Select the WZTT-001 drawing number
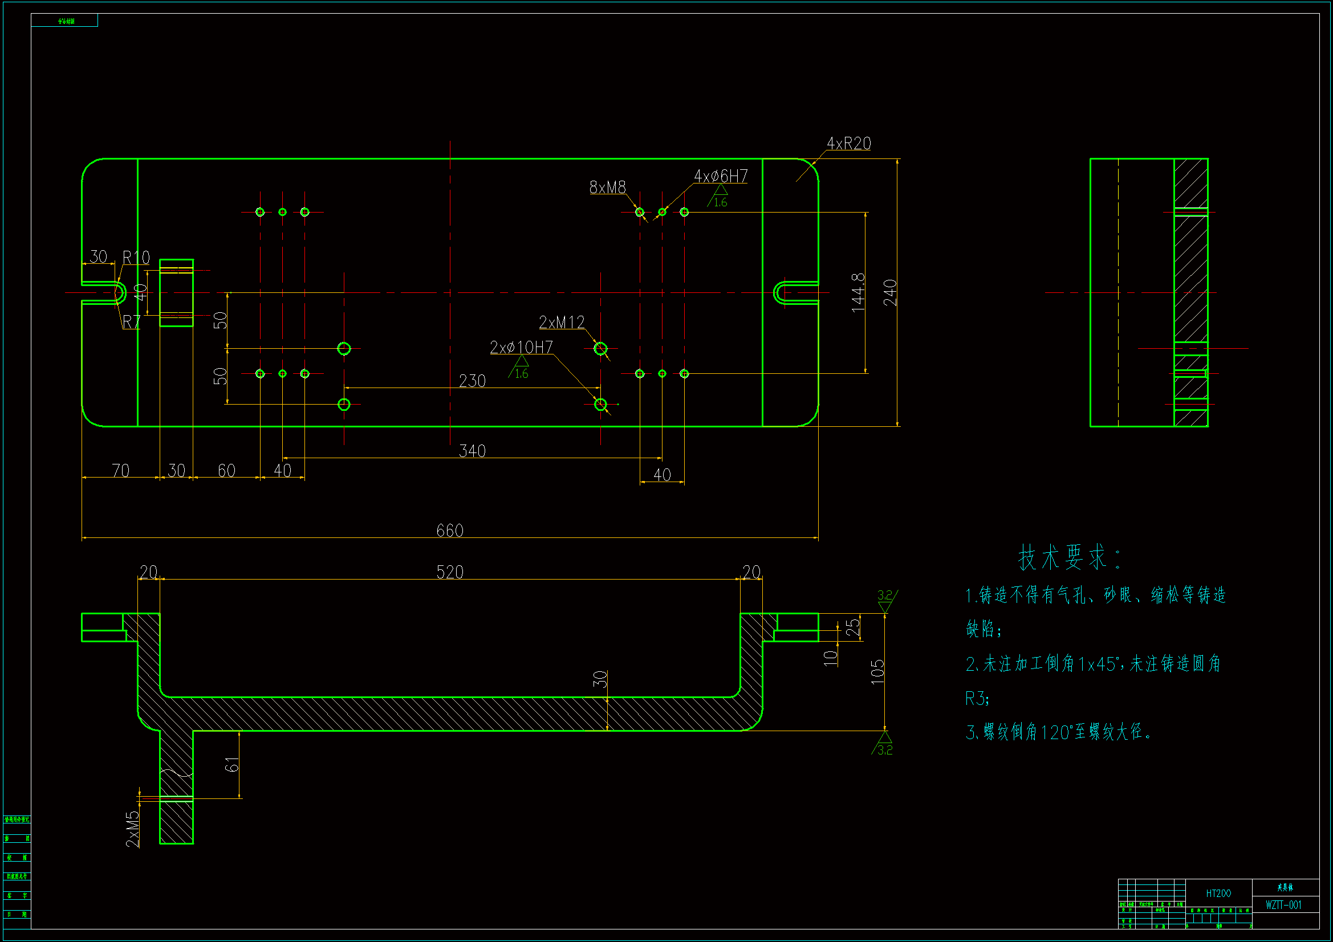Viewport: 1333px width, 942px height. coord(1283,905)
